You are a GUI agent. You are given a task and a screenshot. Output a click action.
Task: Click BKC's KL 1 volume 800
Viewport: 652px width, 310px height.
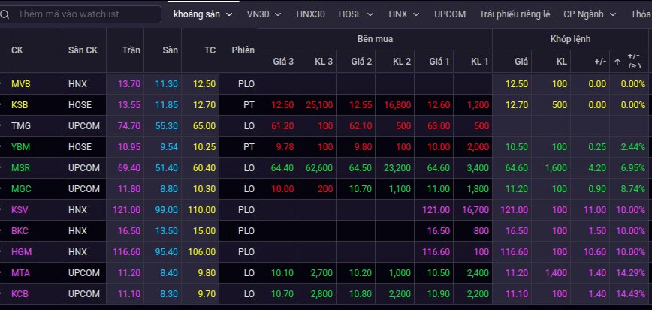481,231
